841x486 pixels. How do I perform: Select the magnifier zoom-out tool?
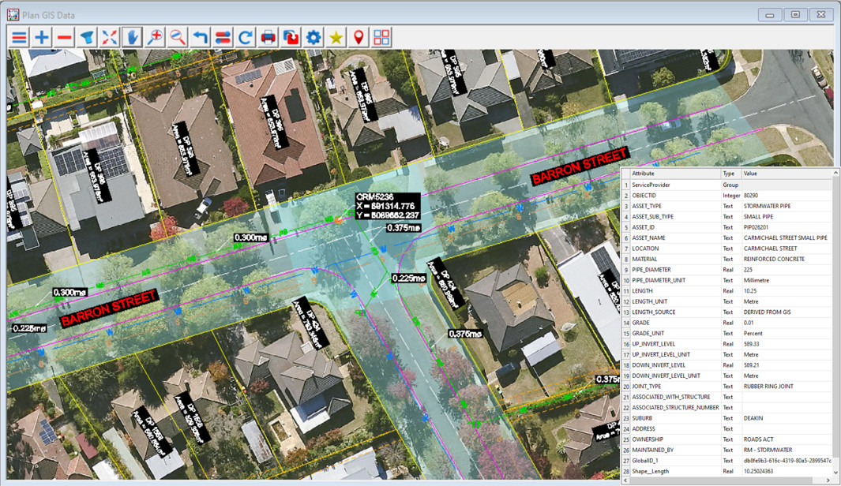(x=178, y=37)
